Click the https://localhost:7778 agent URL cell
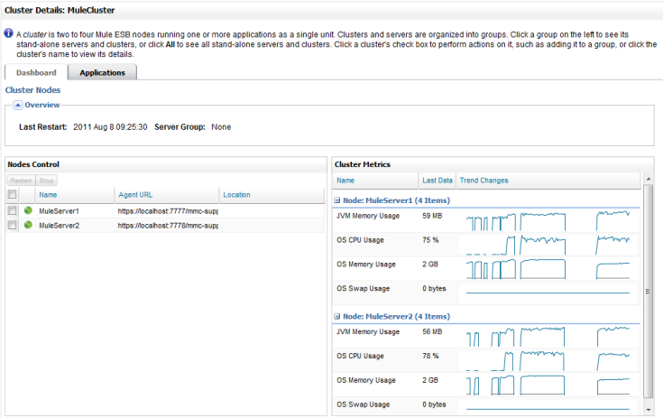The width and height of the screenshot is (663, 418). pyautogui.click(x=168, y=226)
